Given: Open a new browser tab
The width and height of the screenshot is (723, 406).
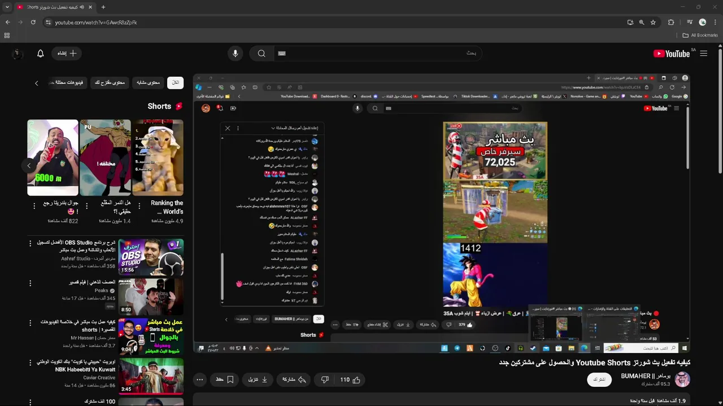Looking at the screenshot, I should click(x=103, y=7).
